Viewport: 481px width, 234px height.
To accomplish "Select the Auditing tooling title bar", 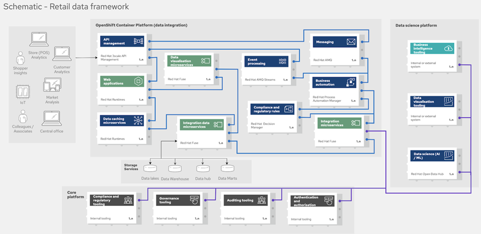I will click(245, 200).
